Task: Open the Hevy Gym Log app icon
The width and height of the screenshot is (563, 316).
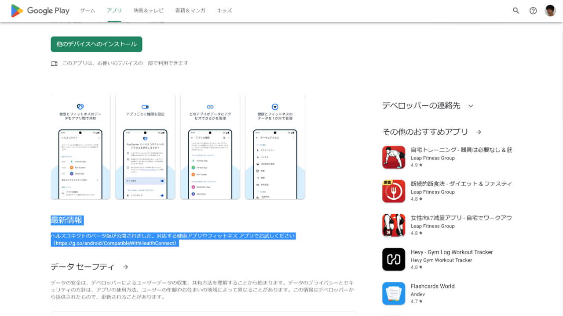Action: (x=393, y=259)
